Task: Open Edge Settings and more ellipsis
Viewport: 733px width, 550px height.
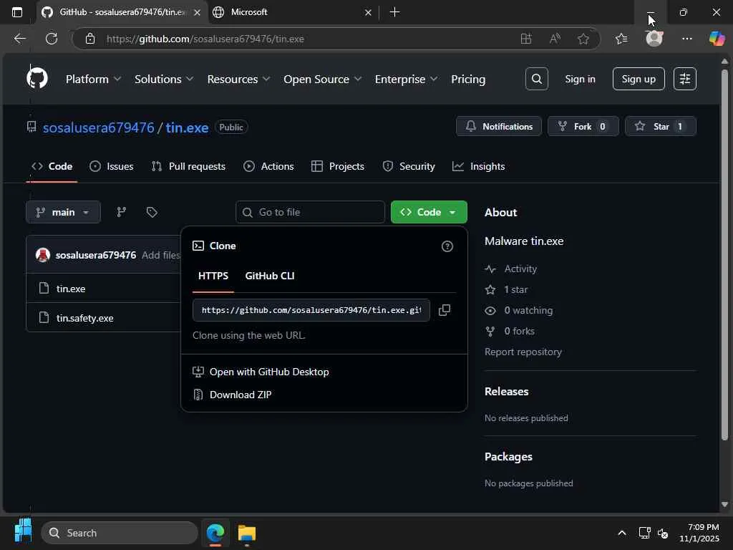Action: tap(686, 39)
